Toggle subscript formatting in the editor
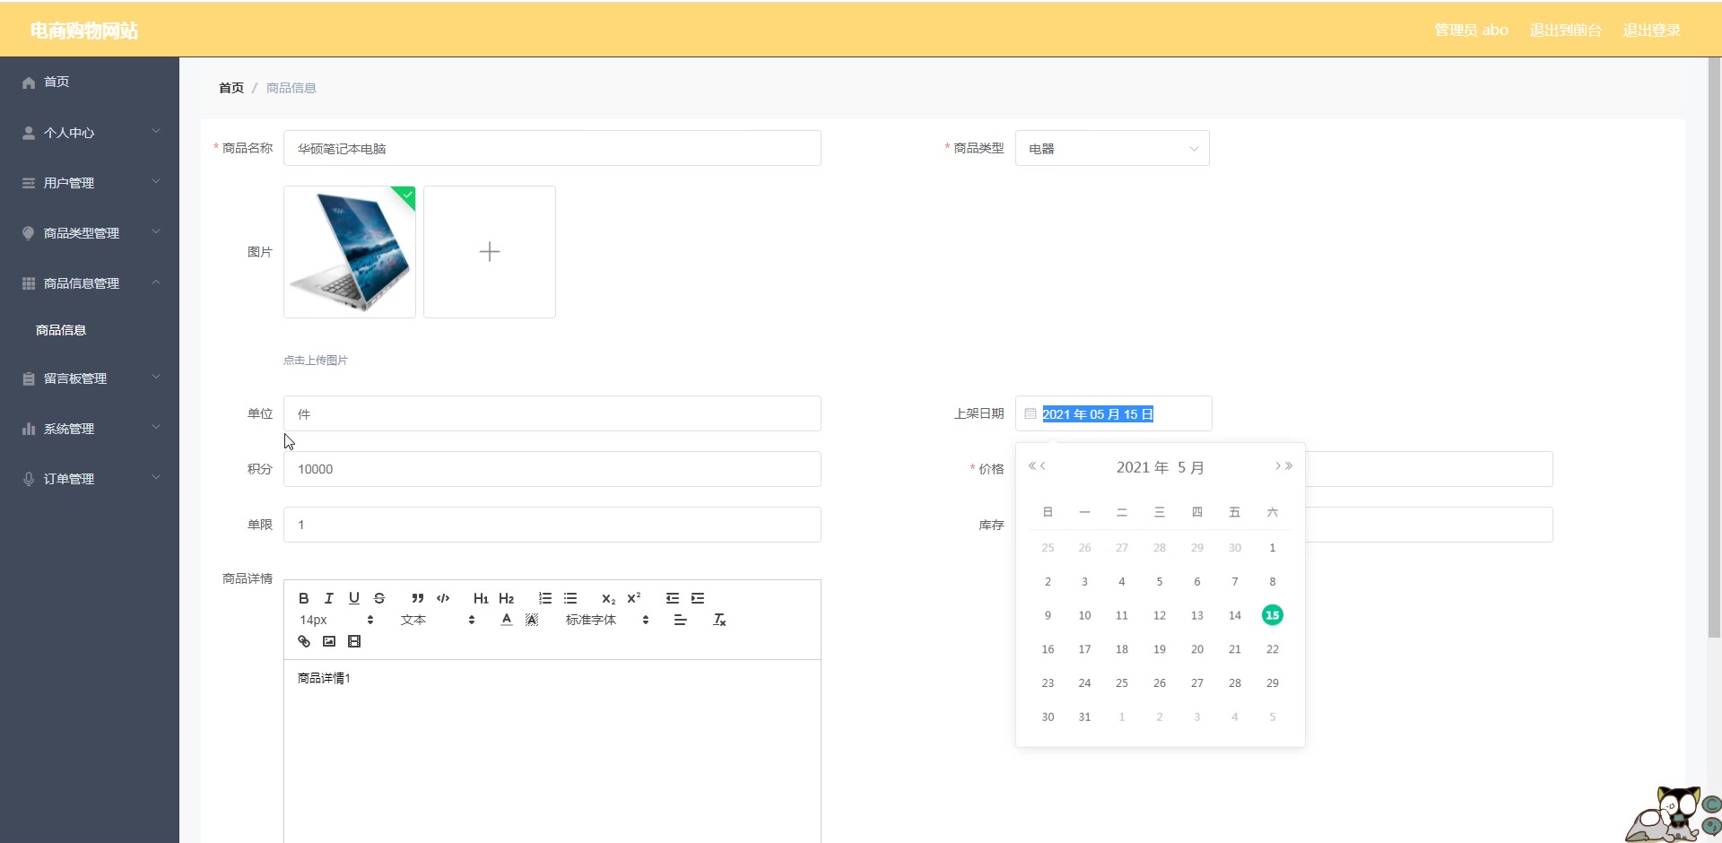Viewport: 1722px width, 843px height. tap(608, 599)
